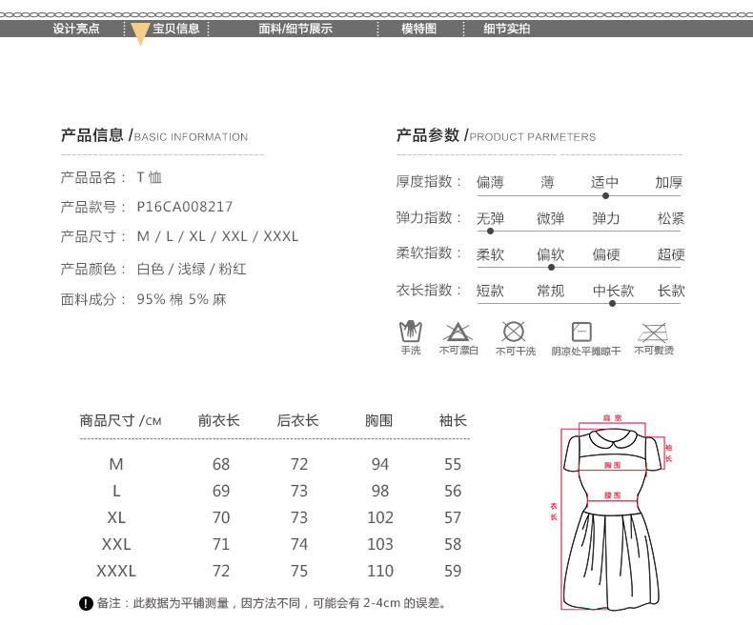753x625 pixels.
Task: Click the 产品信息 heading
Action: [x=92, y=135]
